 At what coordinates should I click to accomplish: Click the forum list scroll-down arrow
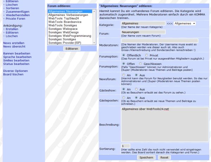94,43
